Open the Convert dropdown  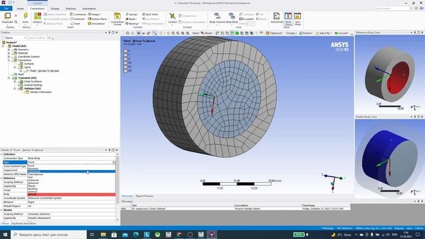pyautogui.click(x=341, y=33)
